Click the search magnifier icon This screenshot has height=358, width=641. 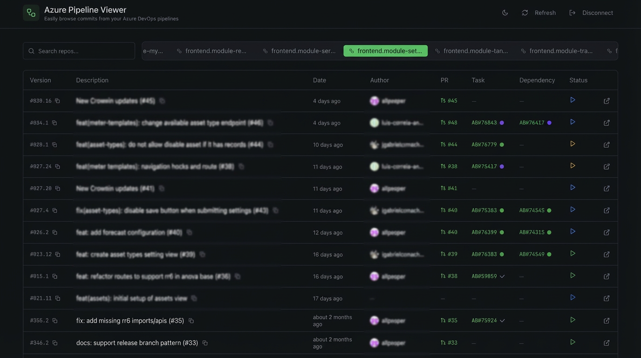click(31, 50)
